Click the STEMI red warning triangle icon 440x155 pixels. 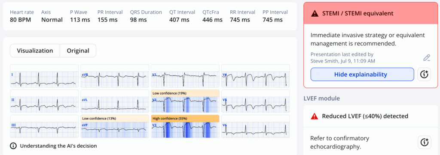tap(315, 13)
